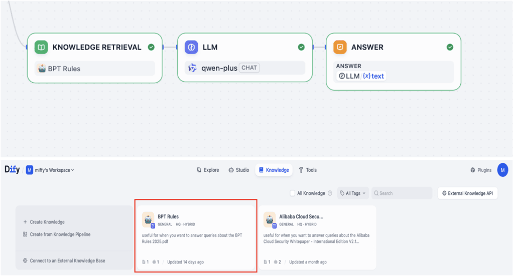Click the Knowledge Retrieval node green checkmark

151,47
